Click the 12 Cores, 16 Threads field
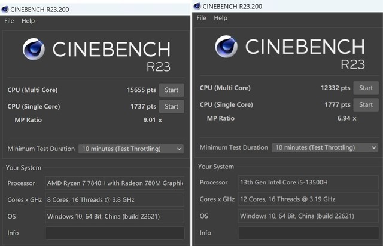The height and width of the screenshot is (246, 383). coord(308,199)
